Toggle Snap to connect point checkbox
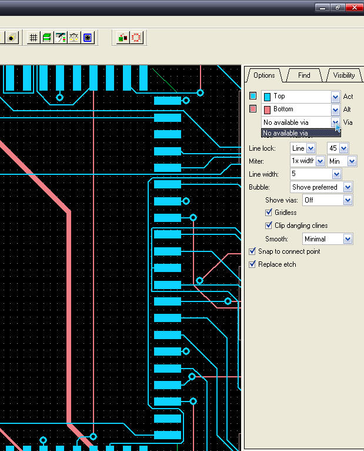 click(x=253, y=251)
